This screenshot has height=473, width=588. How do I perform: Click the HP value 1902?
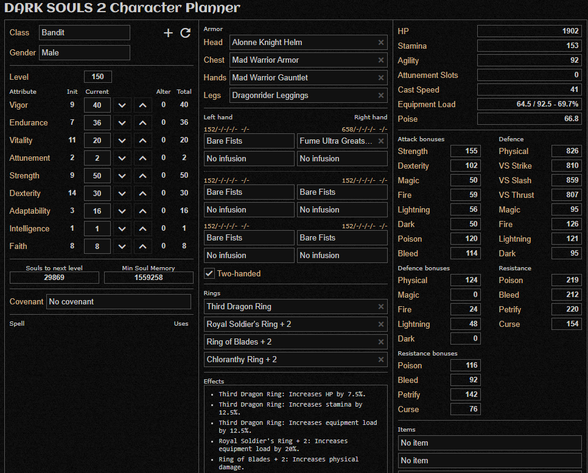[x=529, y=31]
